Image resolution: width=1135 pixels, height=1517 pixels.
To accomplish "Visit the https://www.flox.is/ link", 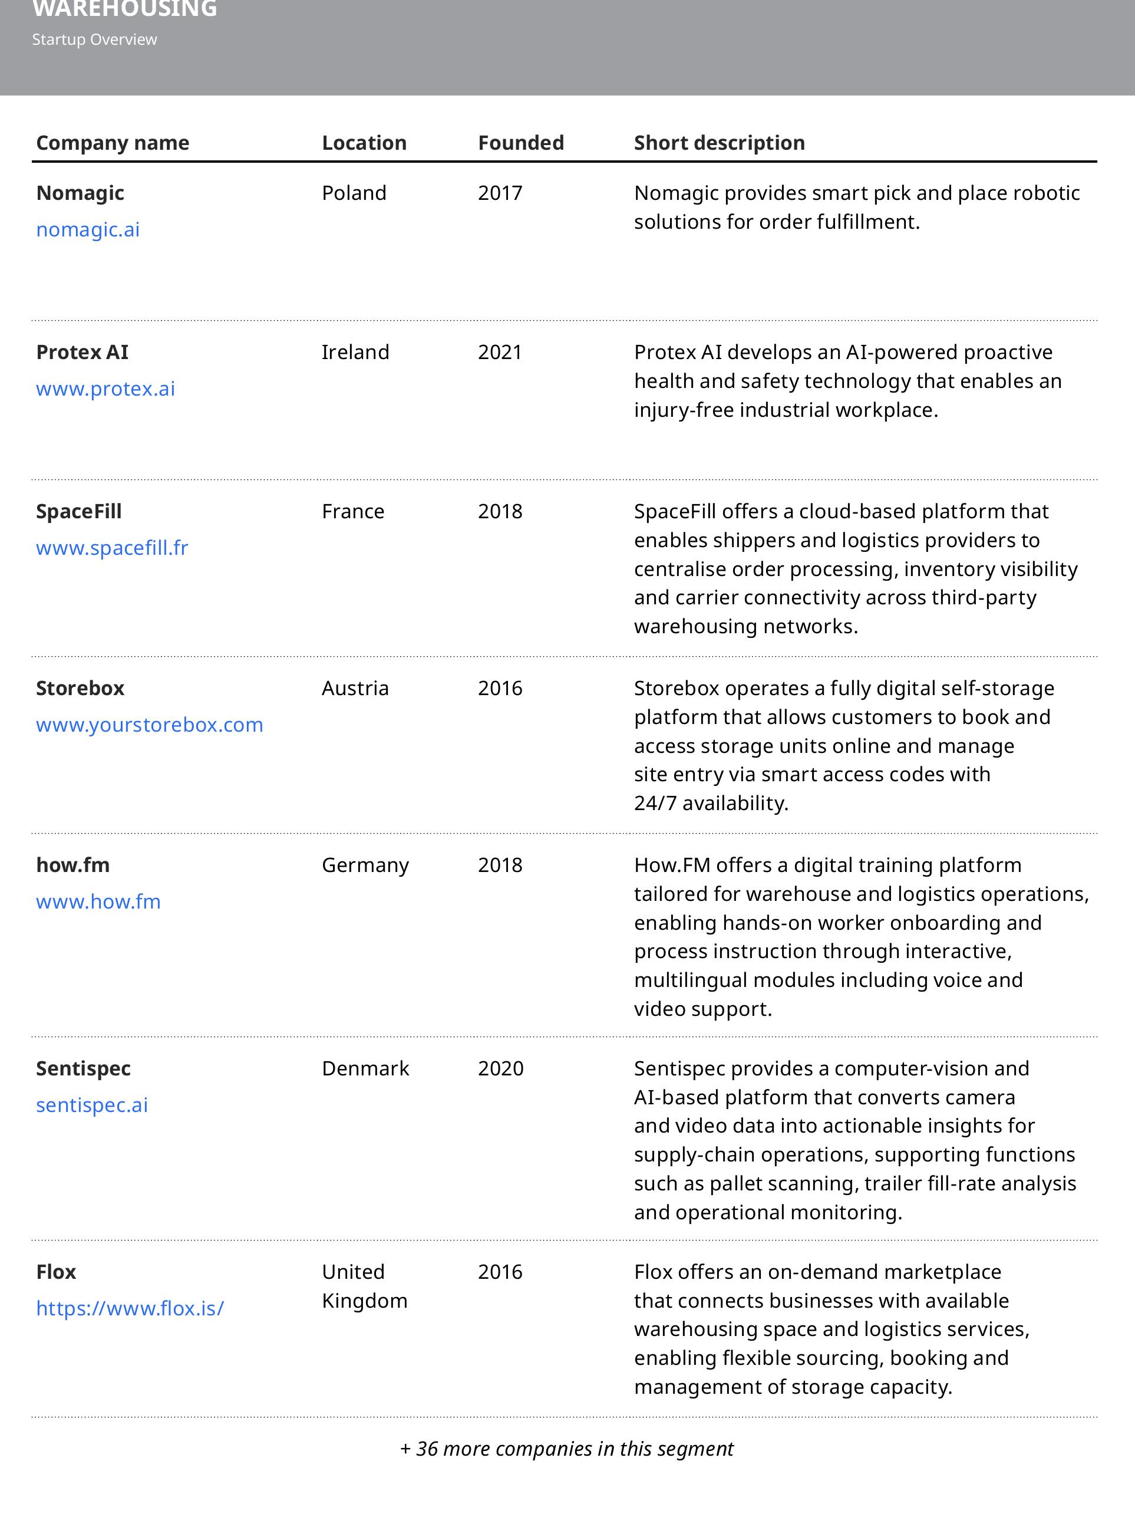I will click(130, 1308).
